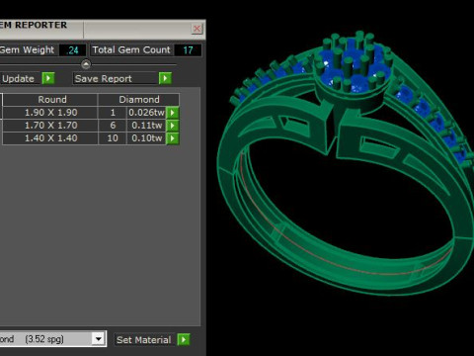Viewport: 474px width, 356px height.
Task: Collapse the panel with the round arrow handle
Action: pos(86,64)
